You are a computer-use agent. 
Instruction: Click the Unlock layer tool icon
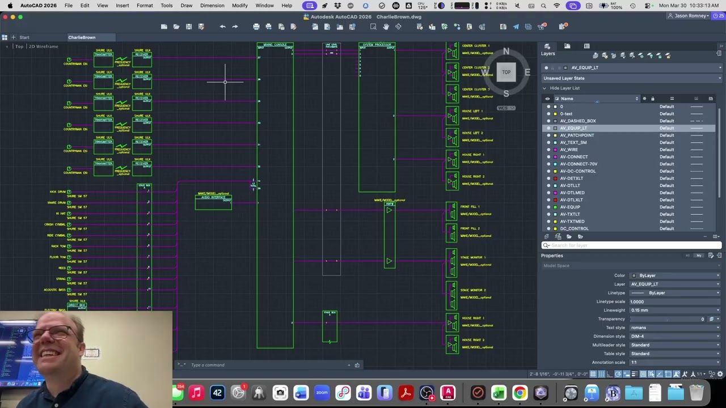[668, 56]
